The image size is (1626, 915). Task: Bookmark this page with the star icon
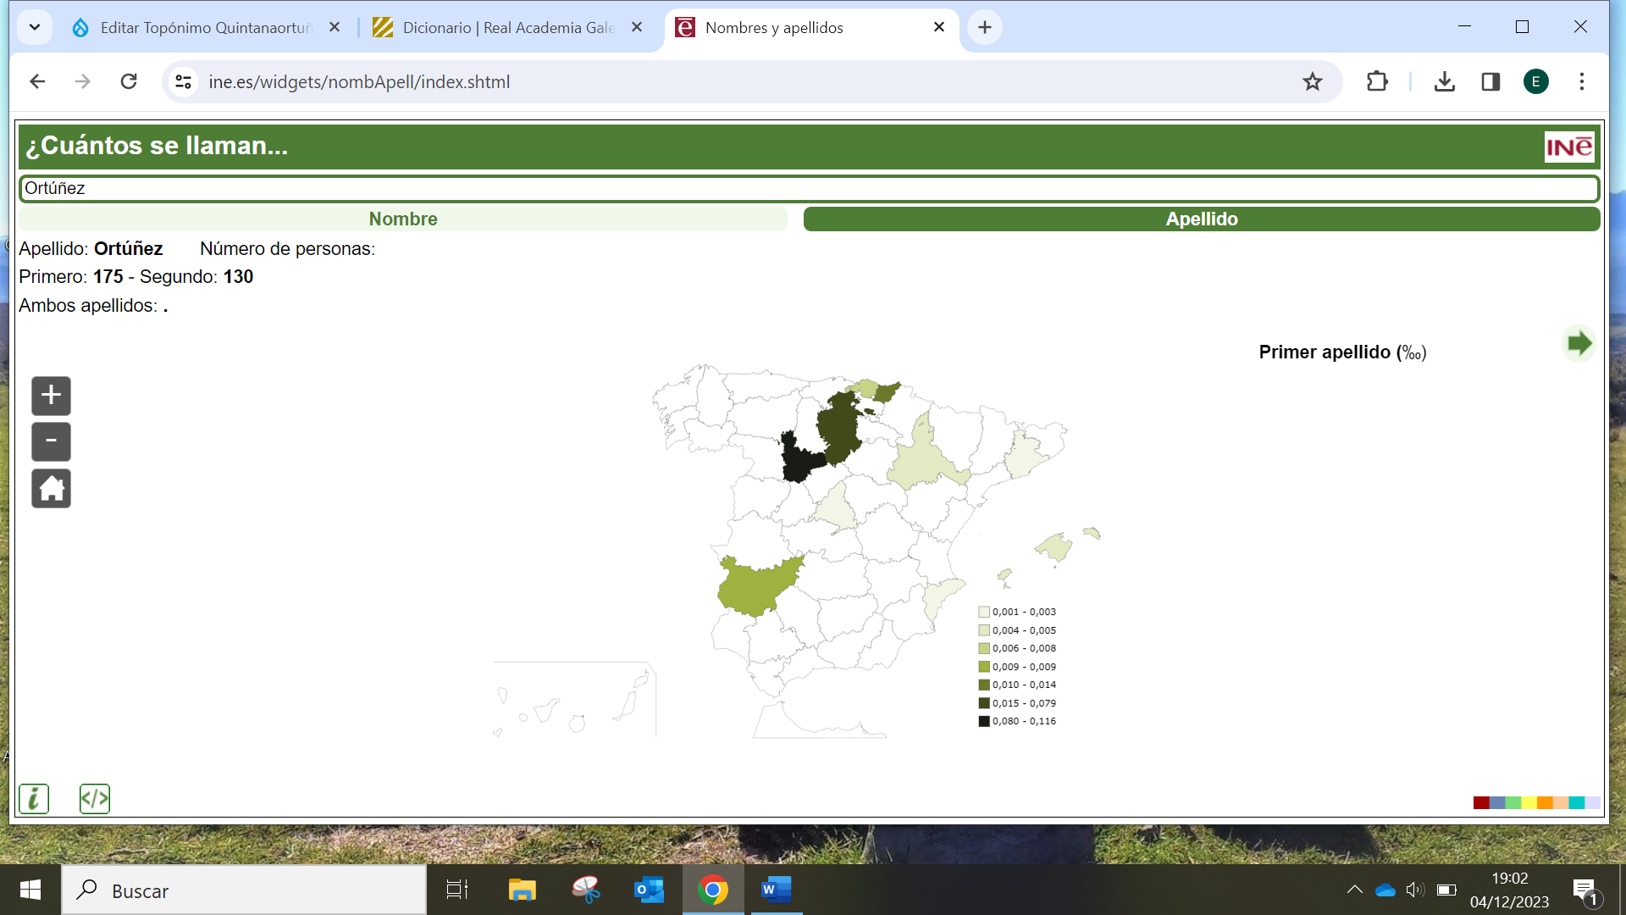tap(1312, 82)
